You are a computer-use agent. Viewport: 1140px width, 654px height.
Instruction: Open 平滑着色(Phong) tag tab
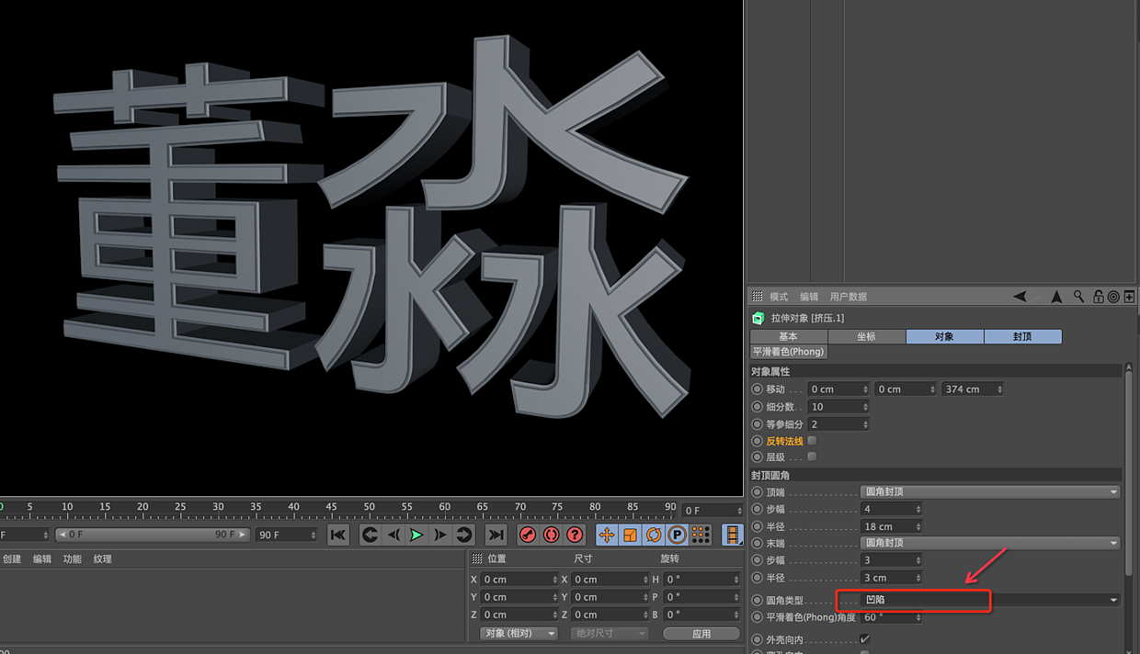point(789,352)
